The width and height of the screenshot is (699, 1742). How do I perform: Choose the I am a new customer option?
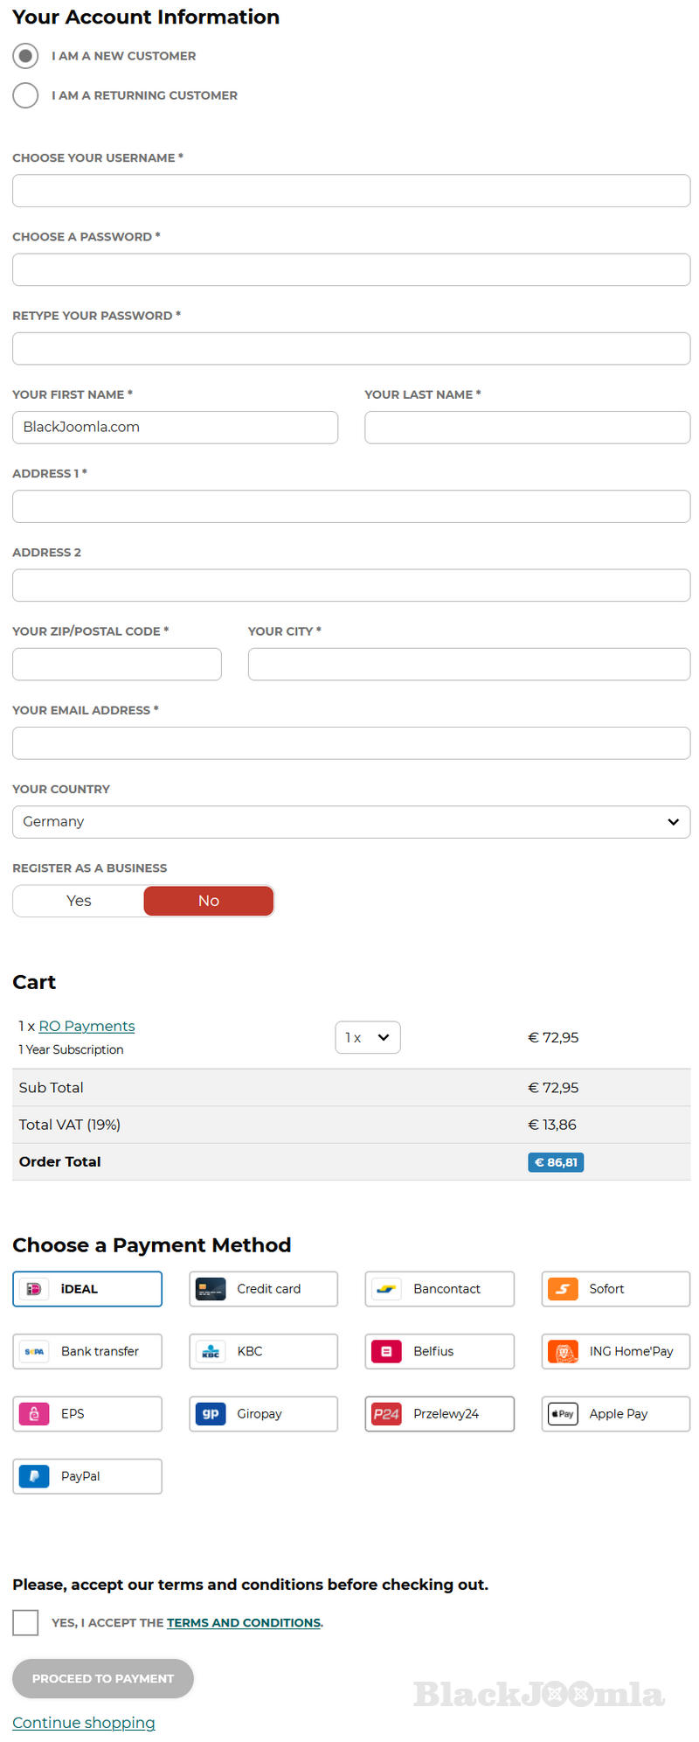[25, 56]
